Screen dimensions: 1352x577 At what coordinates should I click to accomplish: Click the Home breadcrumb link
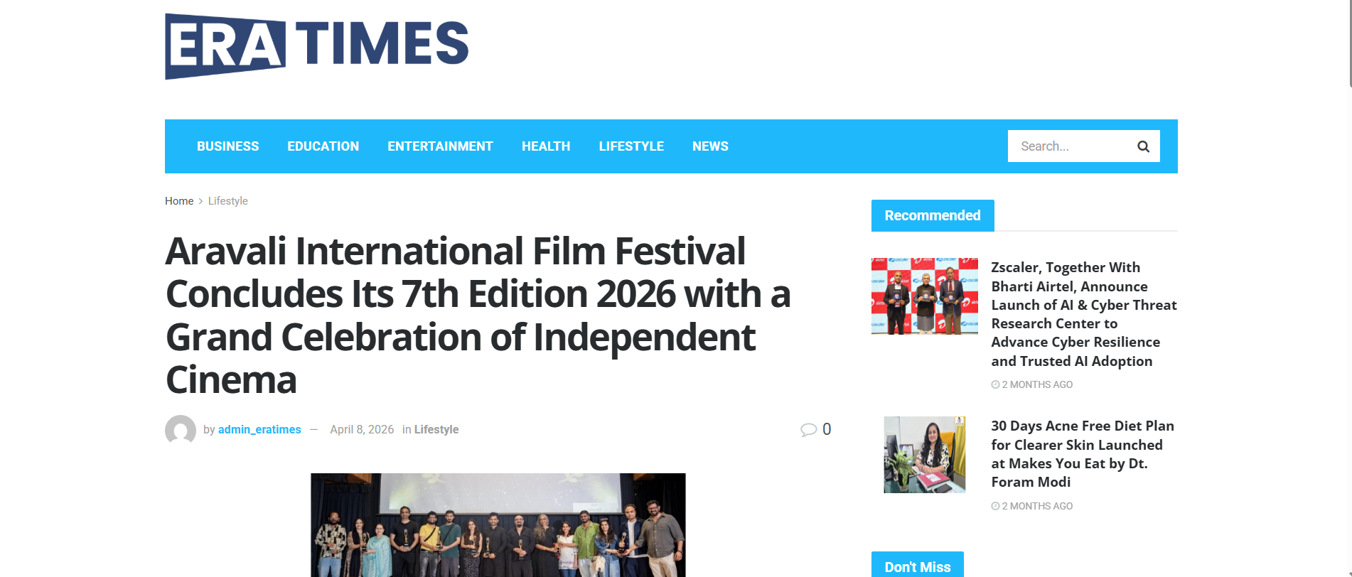179,201
